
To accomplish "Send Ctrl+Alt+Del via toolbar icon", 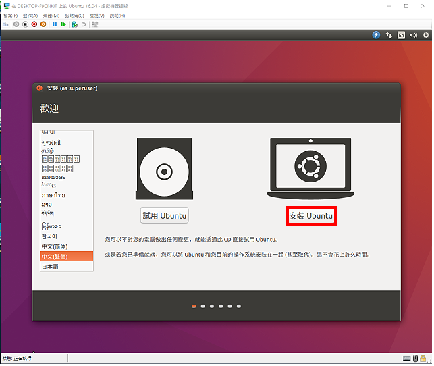I will tap(5, 24).
